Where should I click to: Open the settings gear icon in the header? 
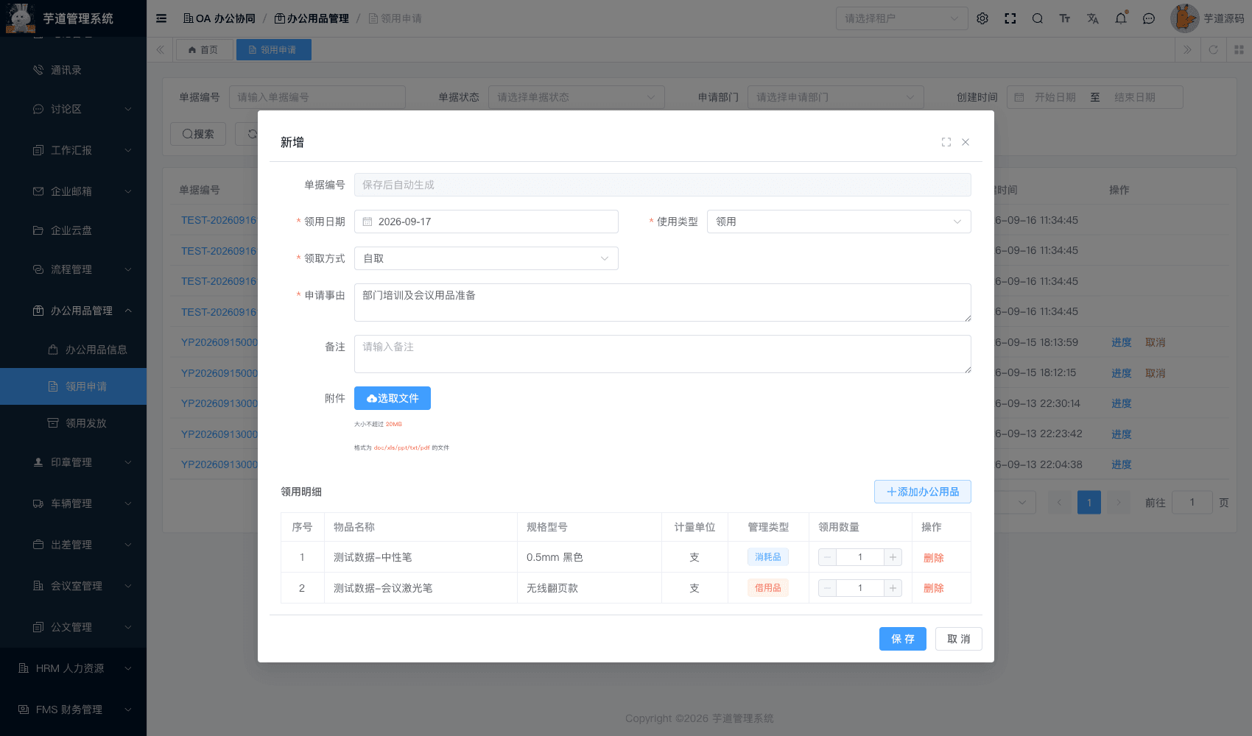point(982,18)
